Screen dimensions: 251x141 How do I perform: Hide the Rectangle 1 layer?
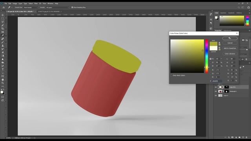[x=216, y=91]
